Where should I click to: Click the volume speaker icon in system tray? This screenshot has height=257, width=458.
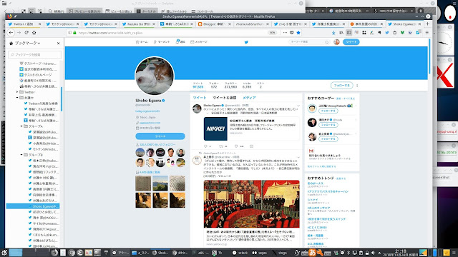click(373, 253)
